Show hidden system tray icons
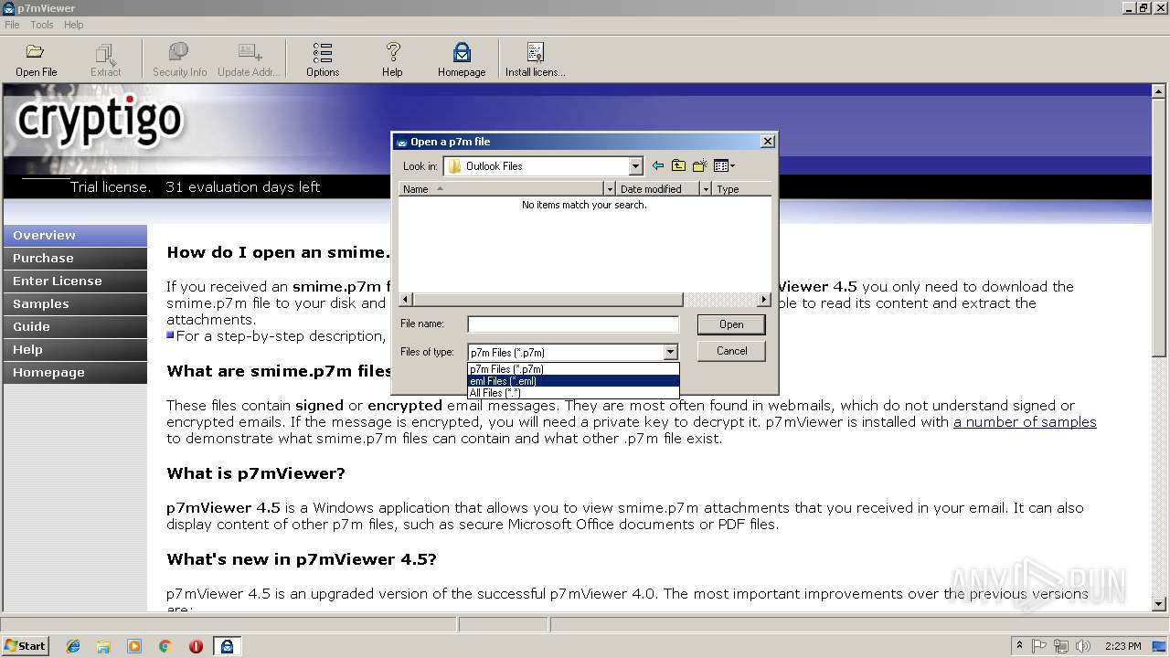 pyautogui.click(x=1019, y=645)
